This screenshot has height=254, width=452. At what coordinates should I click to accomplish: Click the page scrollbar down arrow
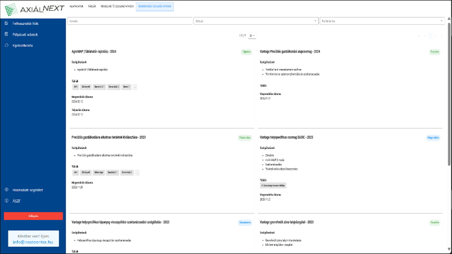[449, 250]
